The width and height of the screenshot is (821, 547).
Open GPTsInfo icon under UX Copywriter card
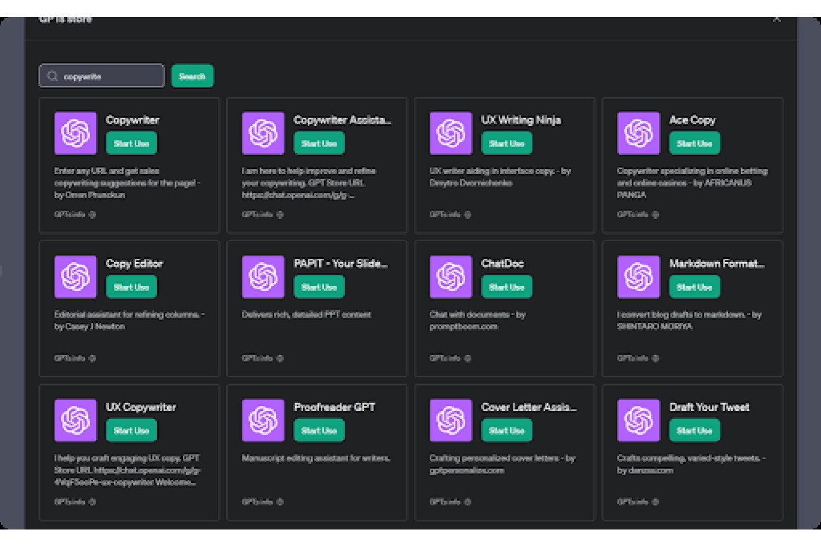(x=92, y=502)
